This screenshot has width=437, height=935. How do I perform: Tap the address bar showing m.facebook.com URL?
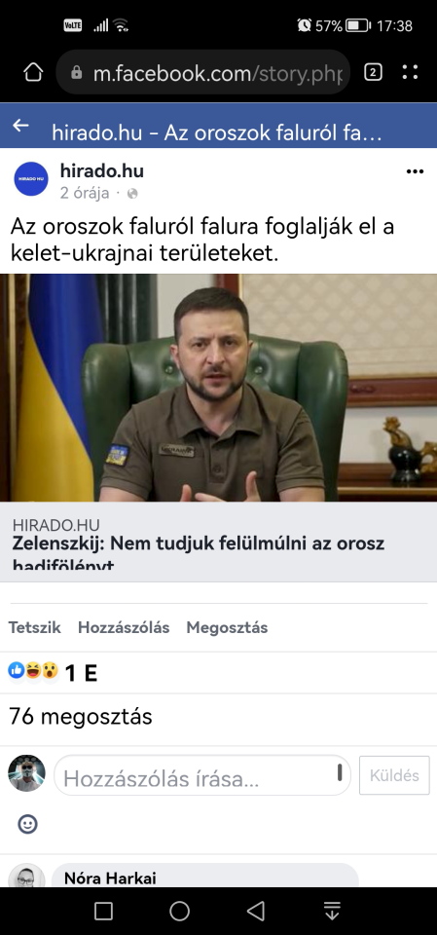[202, 73]
